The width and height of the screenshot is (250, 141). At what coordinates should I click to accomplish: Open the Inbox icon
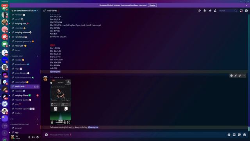pyautogui.click(x=241, y=11)
